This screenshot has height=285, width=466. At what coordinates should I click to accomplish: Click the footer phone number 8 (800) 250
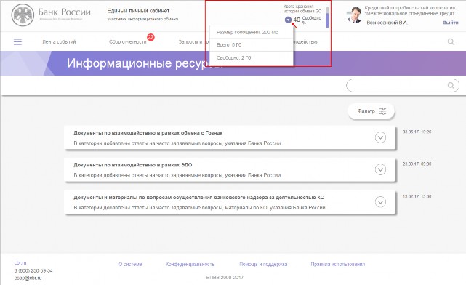click(33, 270)
